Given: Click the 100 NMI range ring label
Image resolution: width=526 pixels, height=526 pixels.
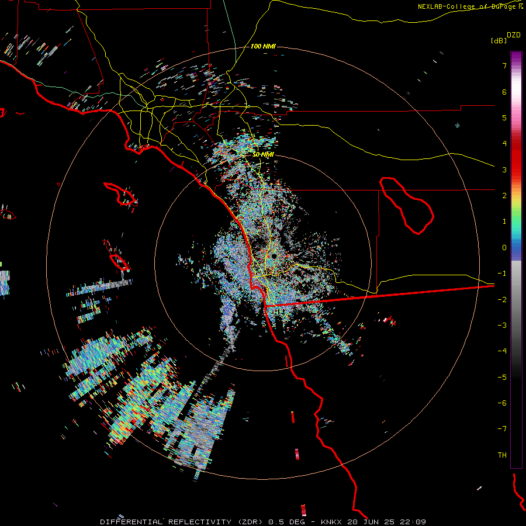Looking at the screenshot, I should (263, 46).
